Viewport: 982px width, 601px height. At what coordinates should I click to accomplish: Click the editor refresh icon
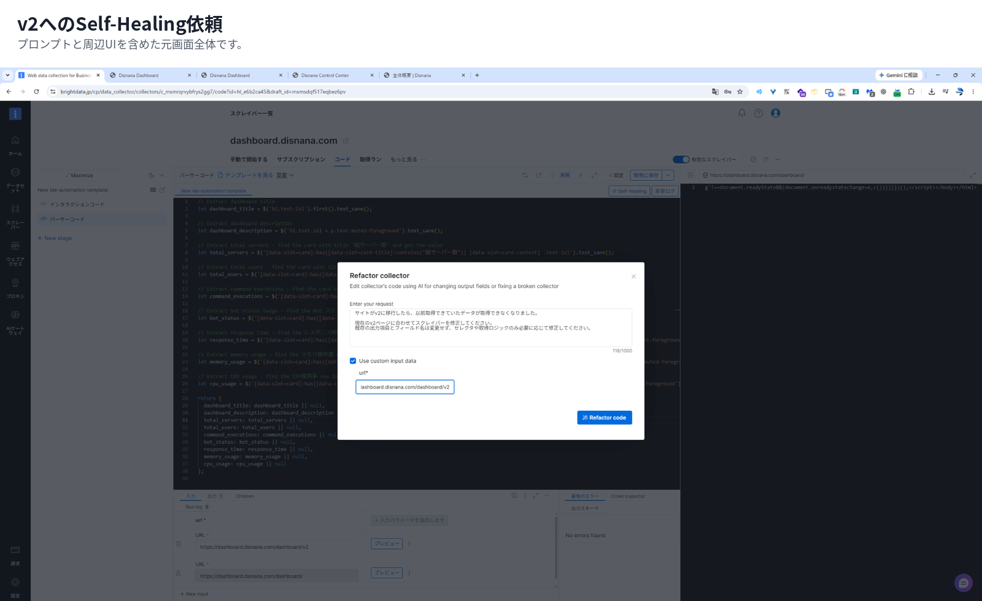click(525, 175)
